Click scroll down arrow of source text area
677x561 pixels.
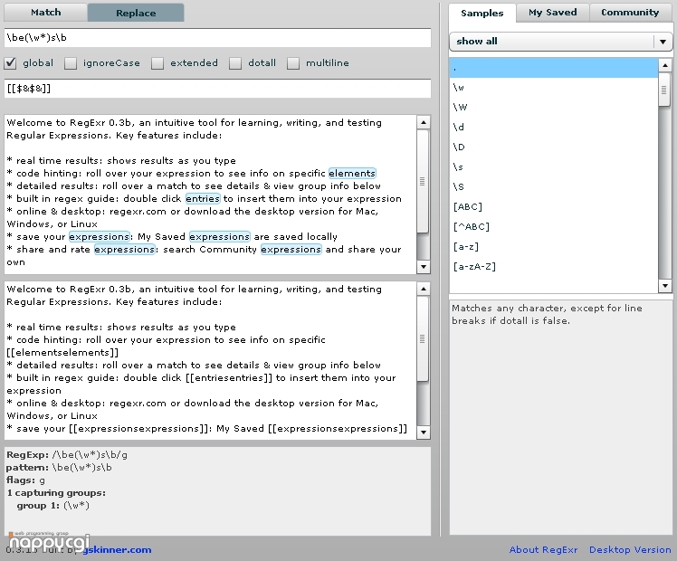(424, 267)
